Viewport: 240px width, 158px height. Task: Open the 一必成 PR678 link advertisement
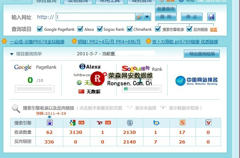pos(37,42)
